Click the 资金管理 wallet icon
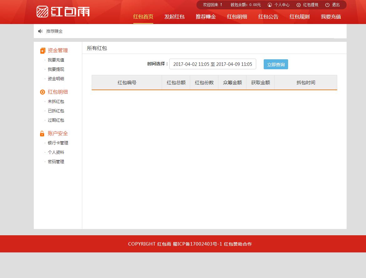This screenshot has height=278, width=366. click(43, 51)
